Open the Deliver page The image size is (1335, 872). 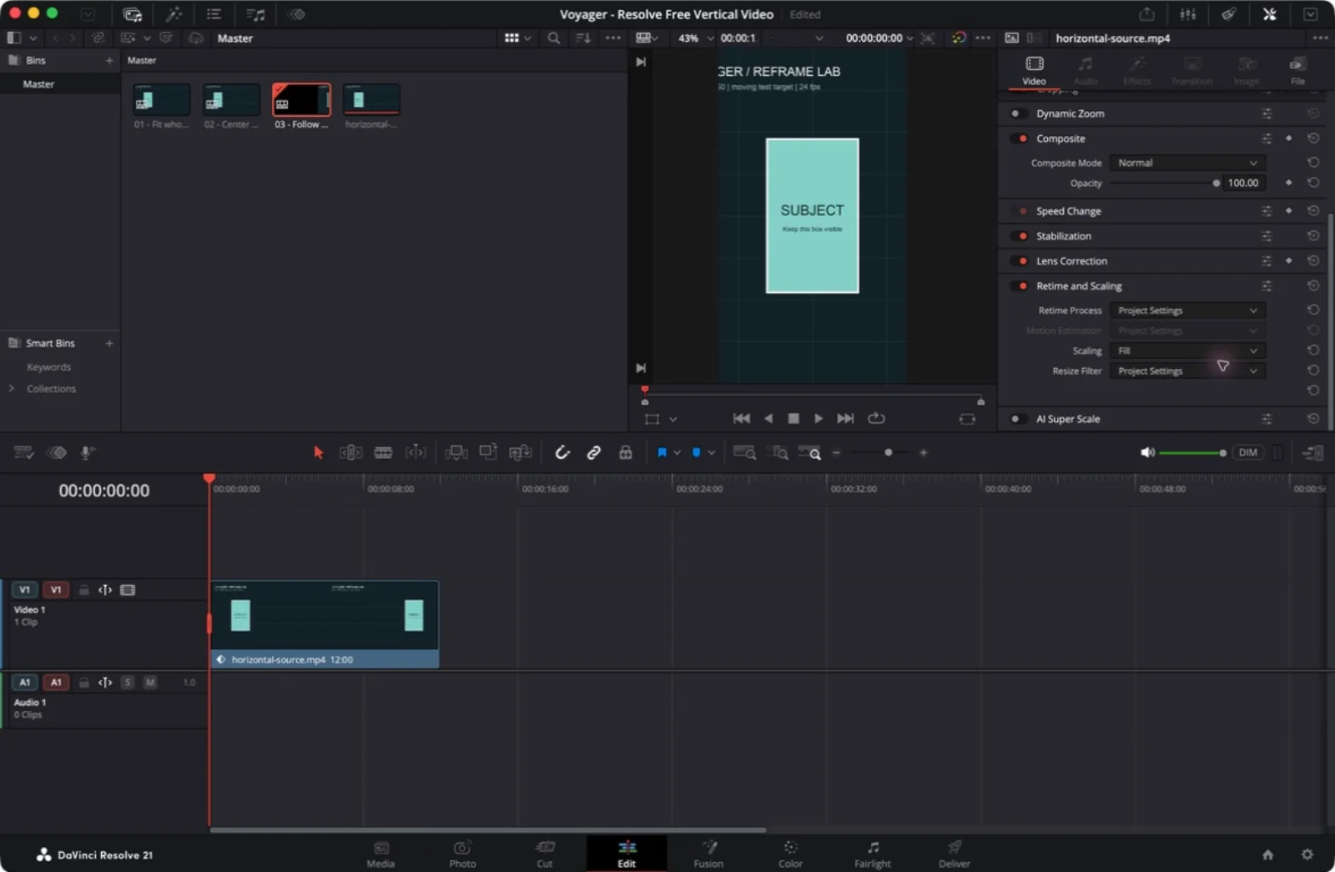click(955, 854)
